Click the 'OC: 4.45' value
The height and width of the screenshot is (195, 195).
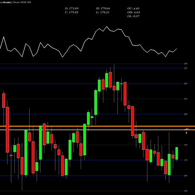coord(133,9)
